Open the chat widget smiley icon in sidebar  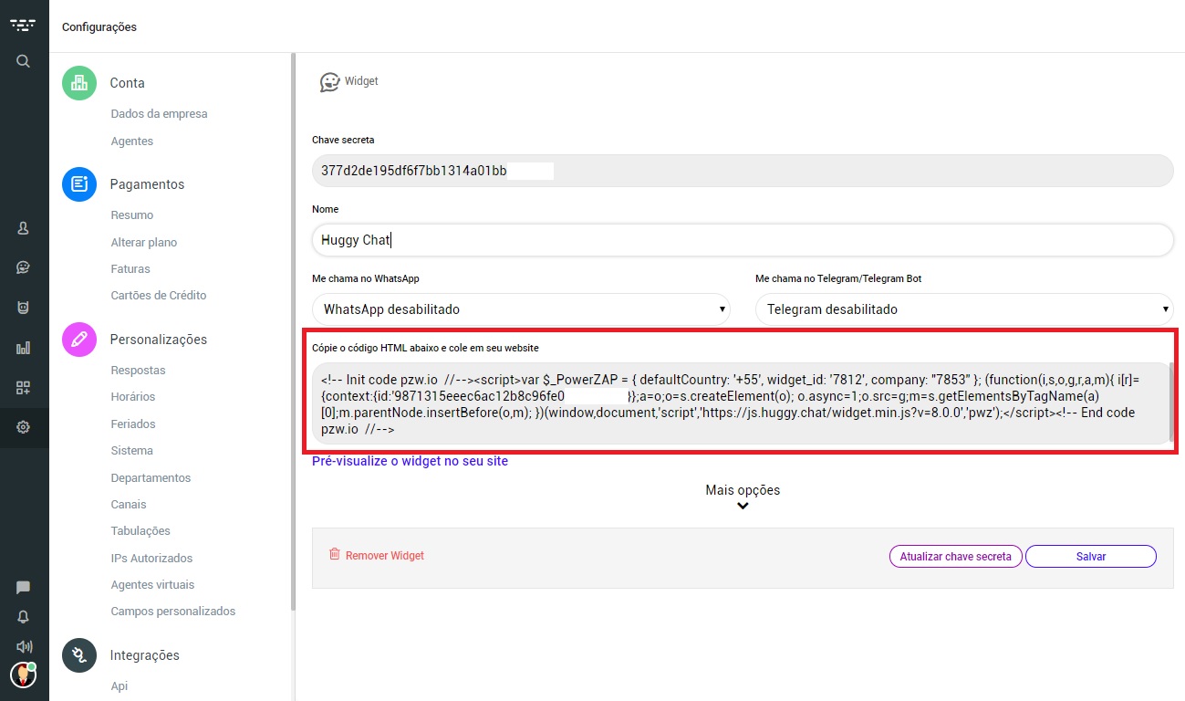tap(24, 267)
